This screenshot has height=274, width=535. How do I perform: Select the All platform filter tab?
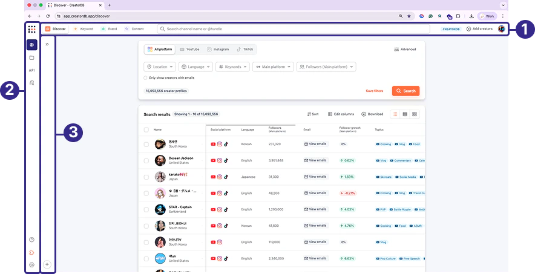coord(160,49)
